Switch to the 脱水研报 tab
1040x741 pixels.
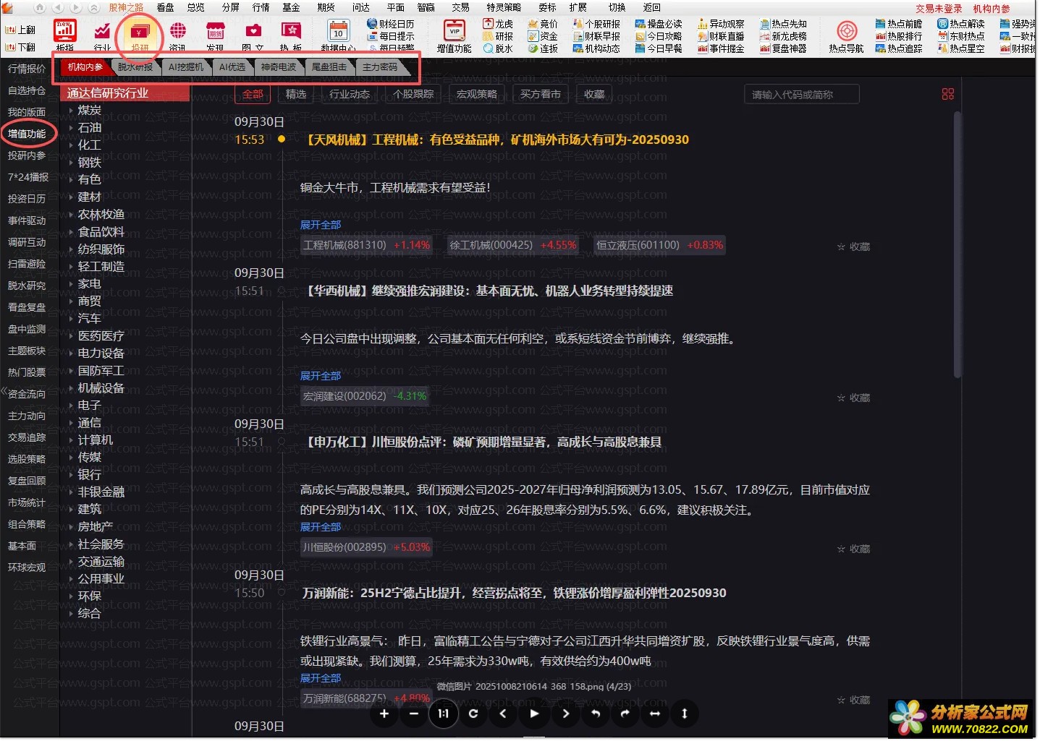(135, 67)
